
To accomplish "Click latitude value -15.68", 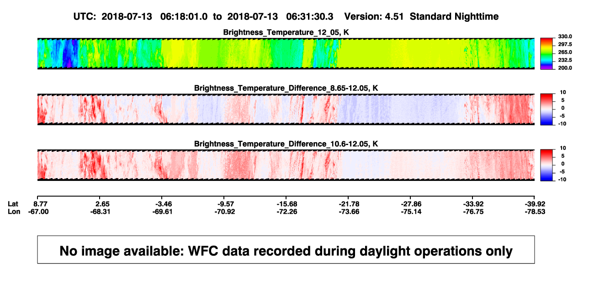I will click(286, 203).
